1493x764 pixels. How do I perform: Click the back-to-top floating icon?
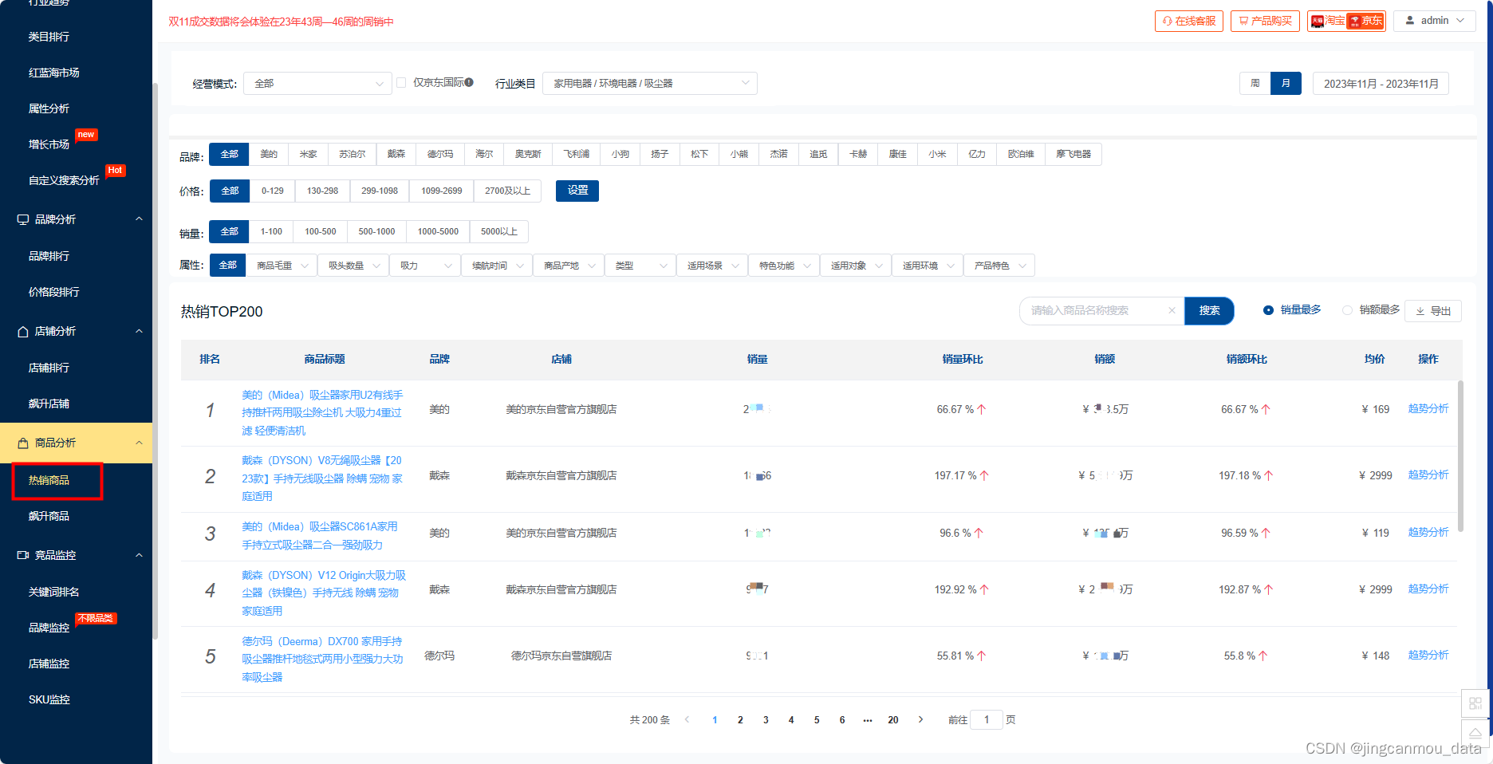click(x=1475, y=732)
